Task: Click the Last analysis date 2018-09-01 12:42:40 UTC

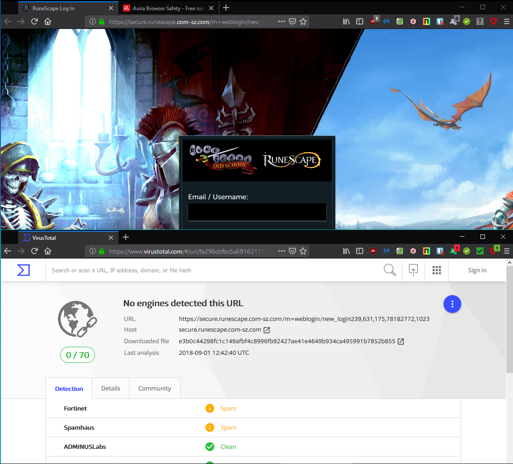Action: 213,353
